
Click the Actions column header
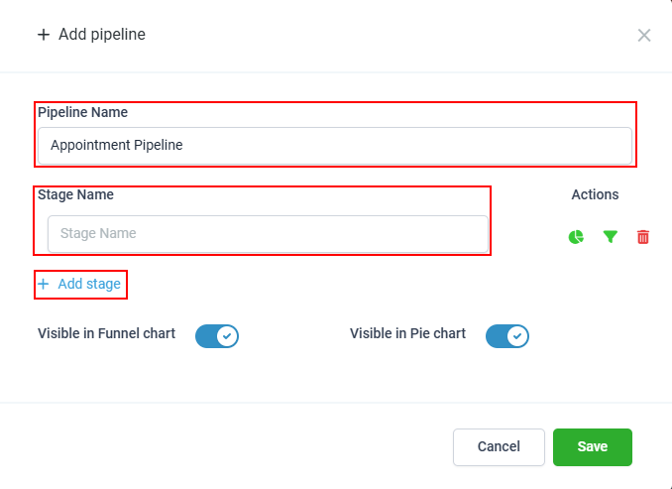click(x=595, y=195)
